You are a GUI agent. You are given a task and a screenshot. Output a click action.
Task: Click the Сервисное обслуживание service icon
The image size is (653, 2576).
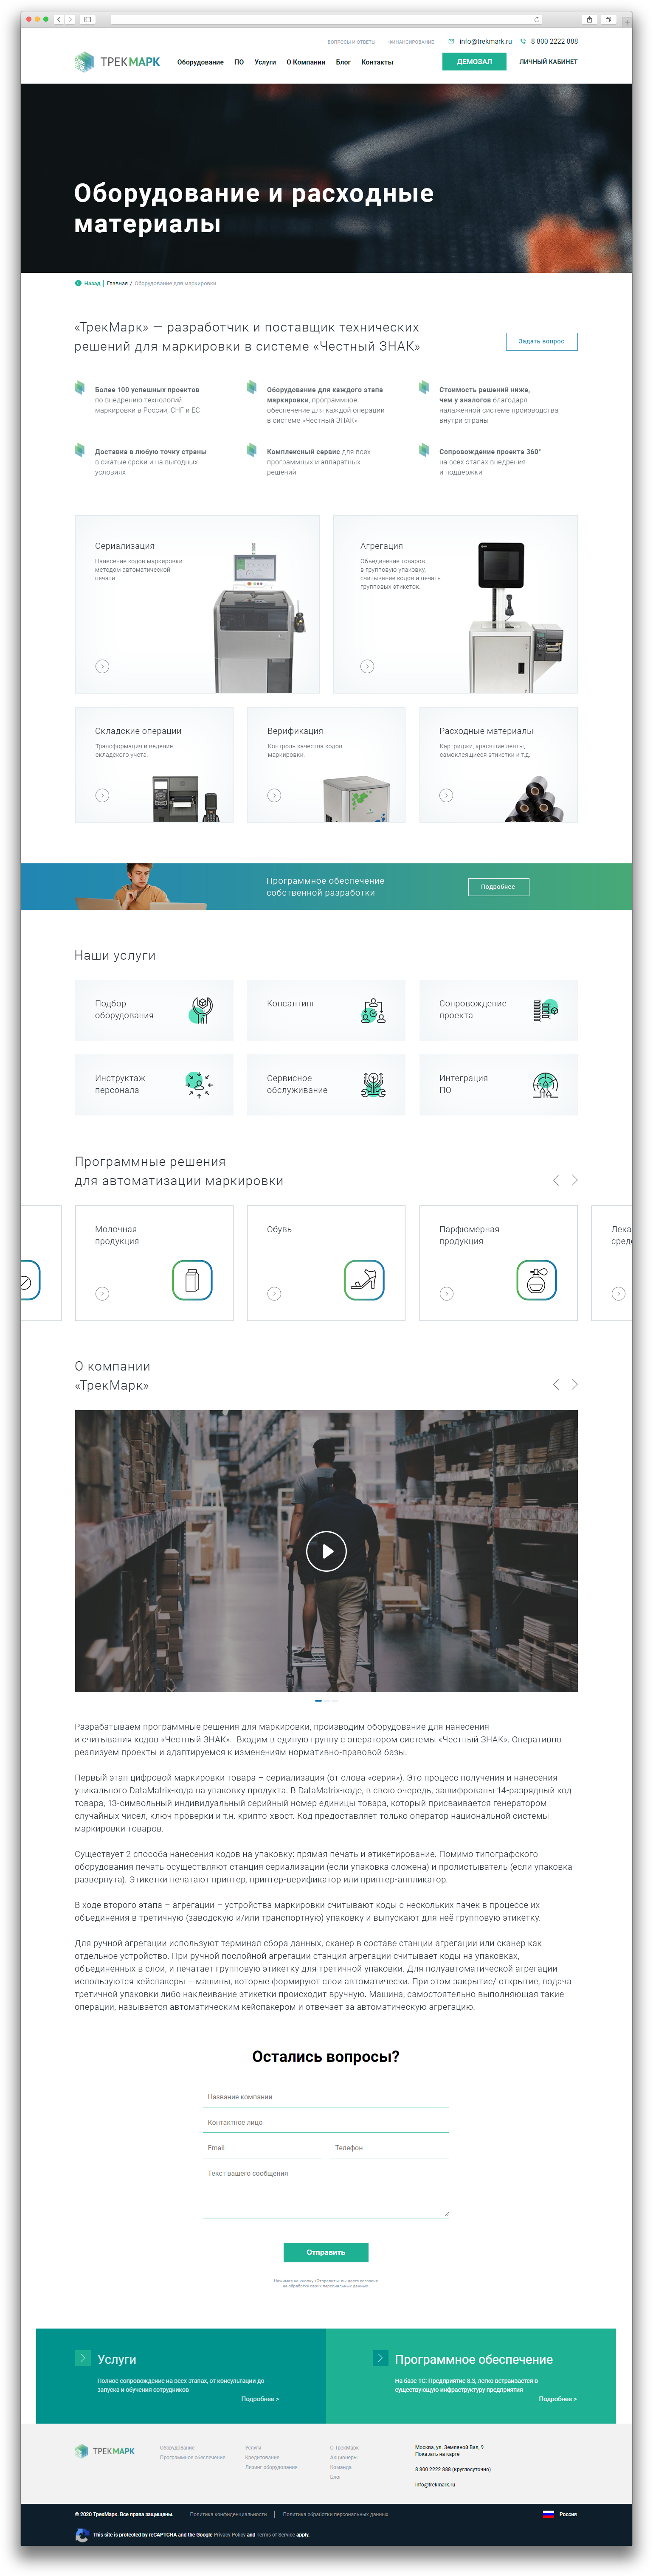tap(373, 1084)
